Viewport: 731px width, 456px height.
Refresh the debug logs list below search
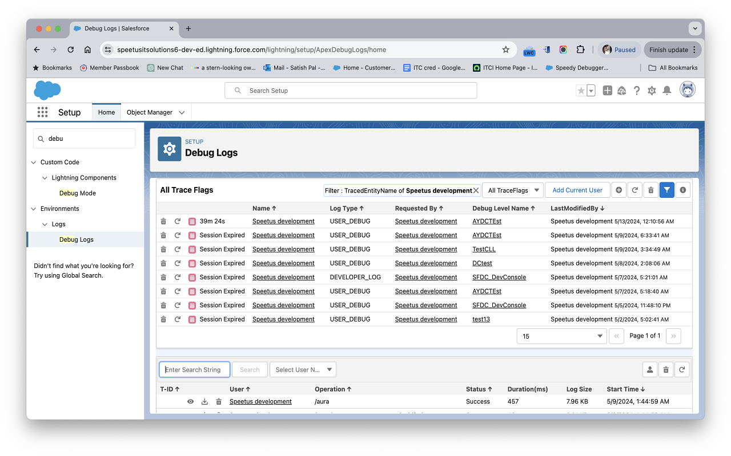[x=682, y=369]
